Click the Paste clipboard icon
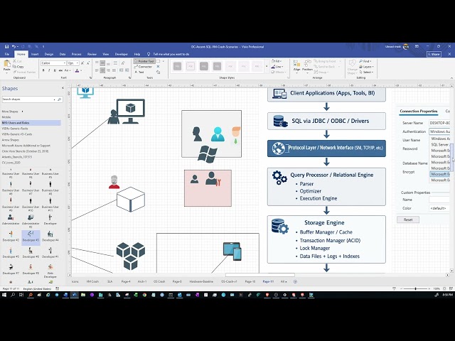 (6, 65)
